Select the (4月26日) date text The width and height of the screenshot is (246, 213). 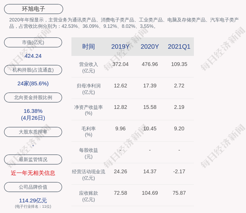click(x=33, y=118)
